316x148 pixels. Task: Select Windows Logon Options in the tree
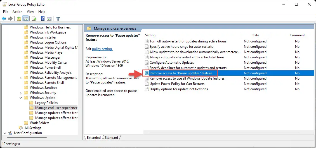[x=48, y=42]
